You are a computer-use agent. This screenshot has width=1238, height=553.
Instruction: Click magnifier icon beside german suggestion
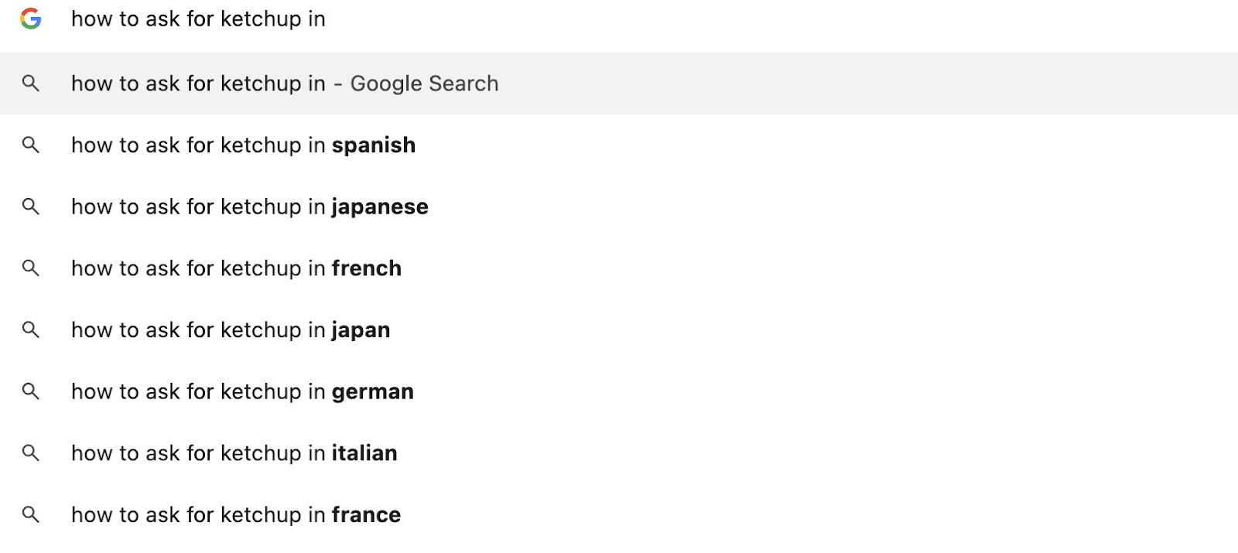pyautogui.click(x=31, y=391)
